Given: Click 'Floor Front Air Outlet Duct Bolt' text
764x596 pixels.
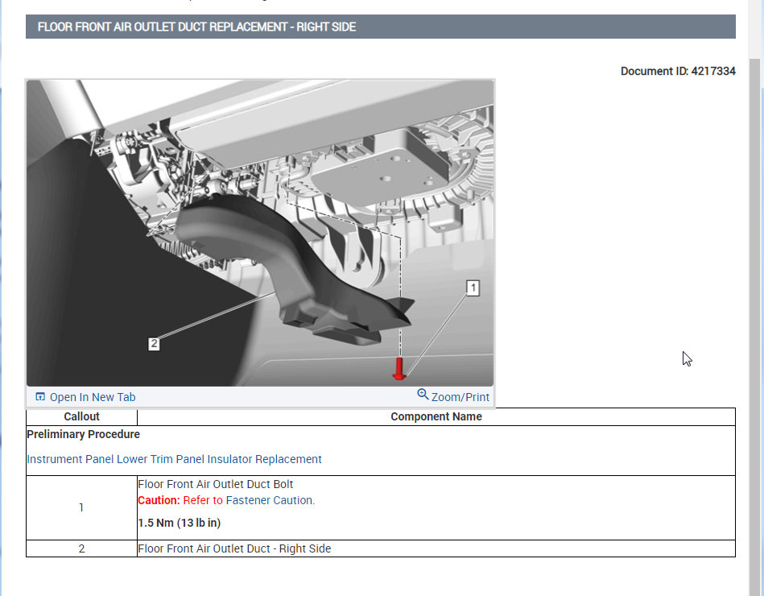Looking at the screenshot, I should pos(216,484).
